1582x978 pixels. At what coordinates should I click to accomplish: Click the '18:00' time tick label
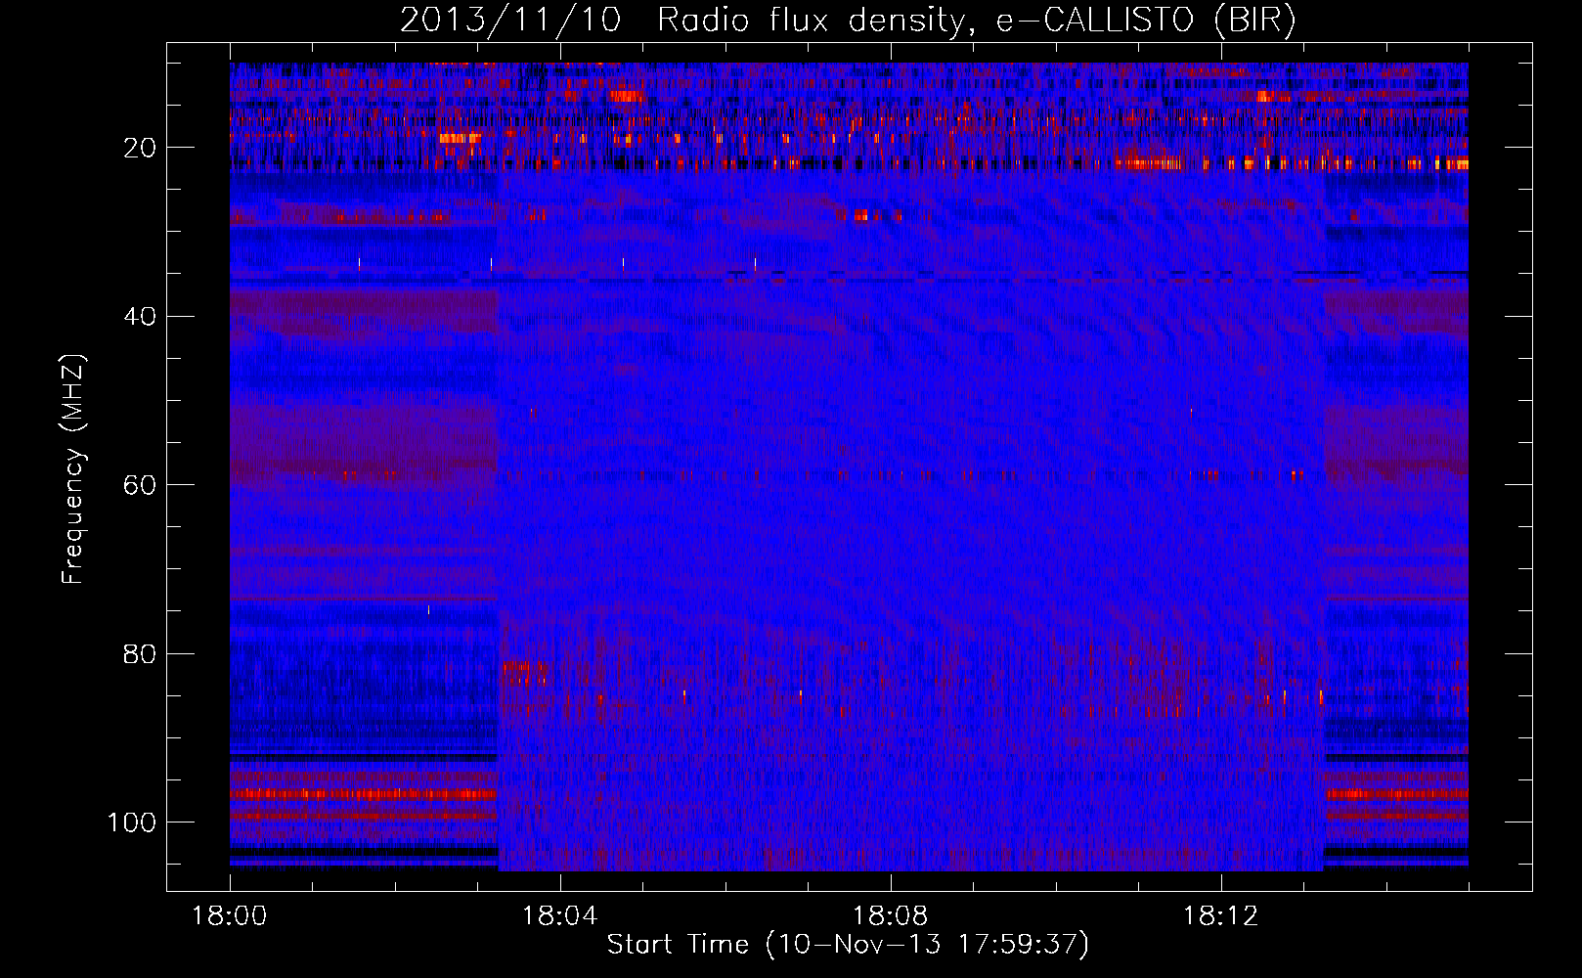click(x=230, y=916)
